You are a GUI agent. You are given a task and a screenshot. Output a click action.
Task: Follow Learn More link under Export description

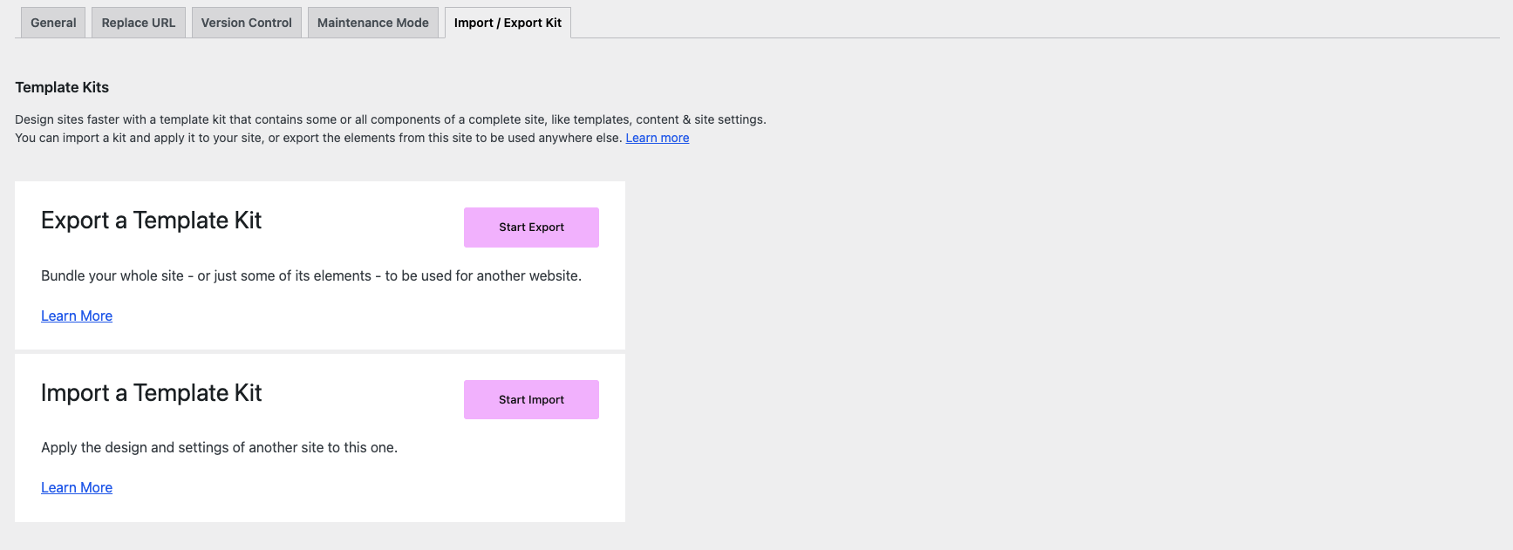point(77,316)
